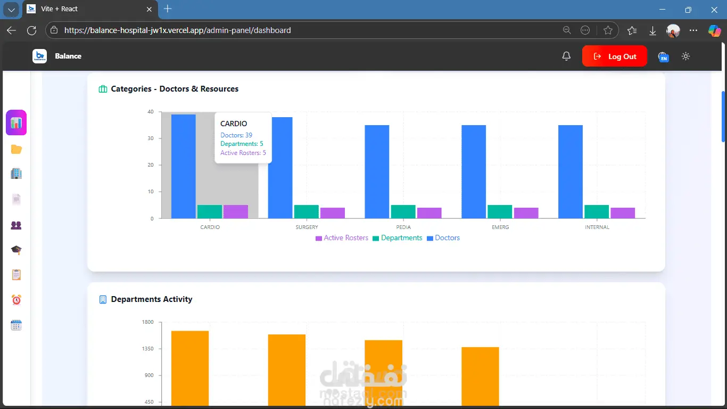This screenshot has height=409, width=727.
Task: Open the two-people users sidebar icon
Action: 16,225
